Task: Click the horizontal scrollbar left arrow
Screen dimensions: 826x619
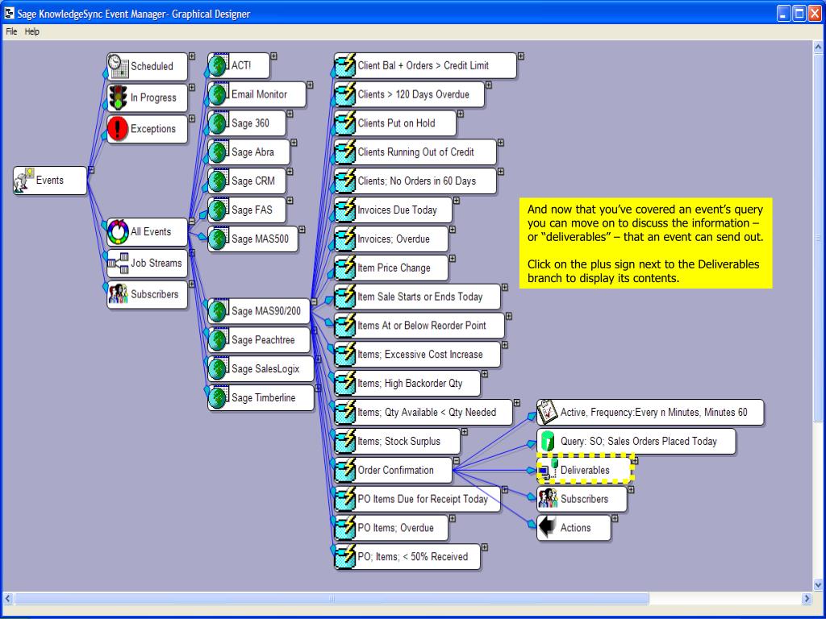Action: 8,599
